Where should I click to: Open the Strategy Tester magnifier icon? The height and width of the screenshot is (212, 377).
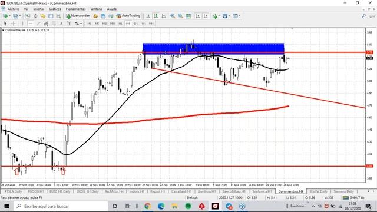pyautogui.click(x=58, y=16)
